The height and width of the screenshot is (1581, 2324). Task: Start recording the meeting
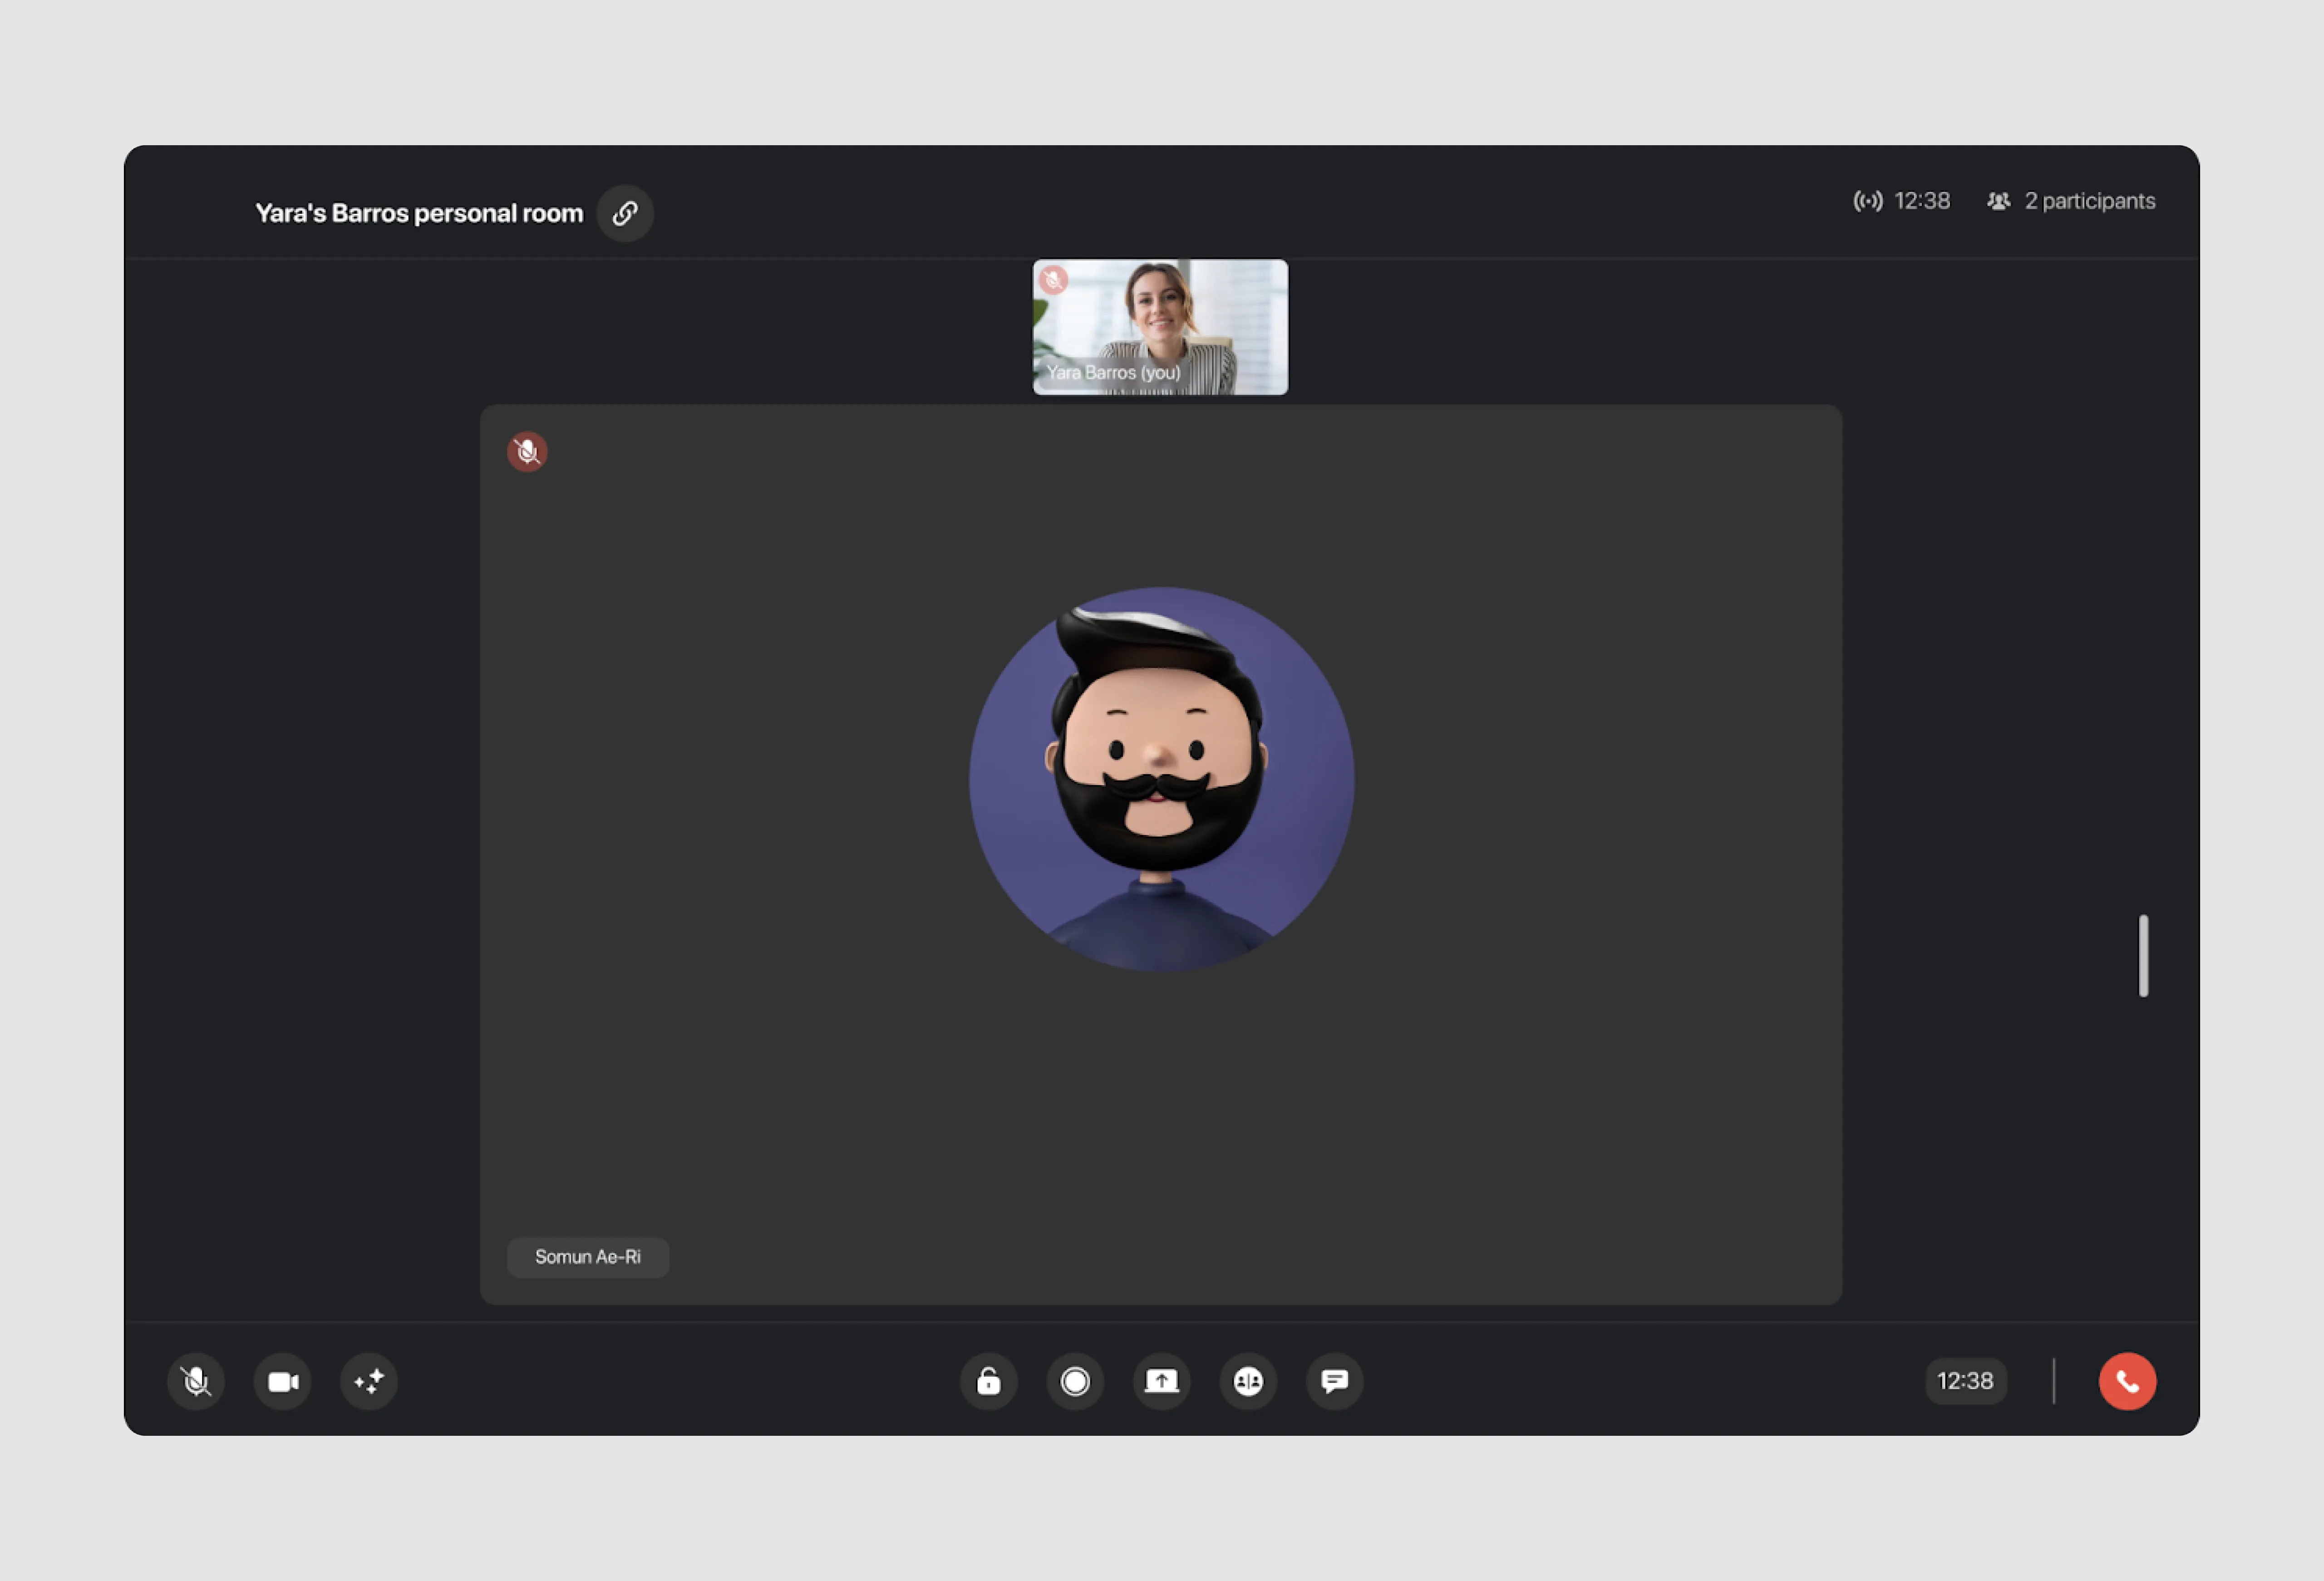[1074, 1382]
